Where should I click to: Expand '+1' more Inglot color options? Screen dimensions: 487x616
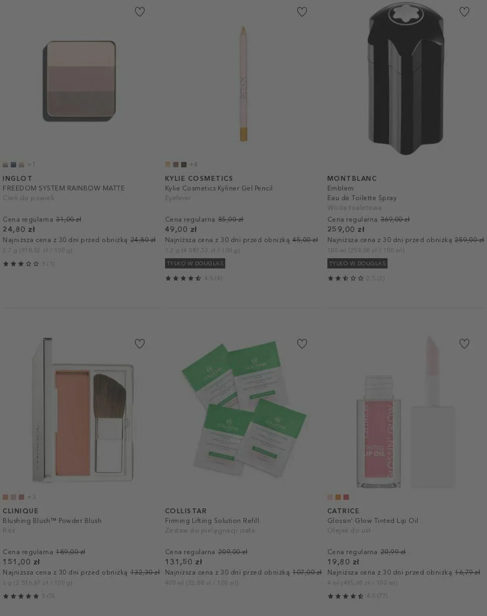tap(32, 165)
